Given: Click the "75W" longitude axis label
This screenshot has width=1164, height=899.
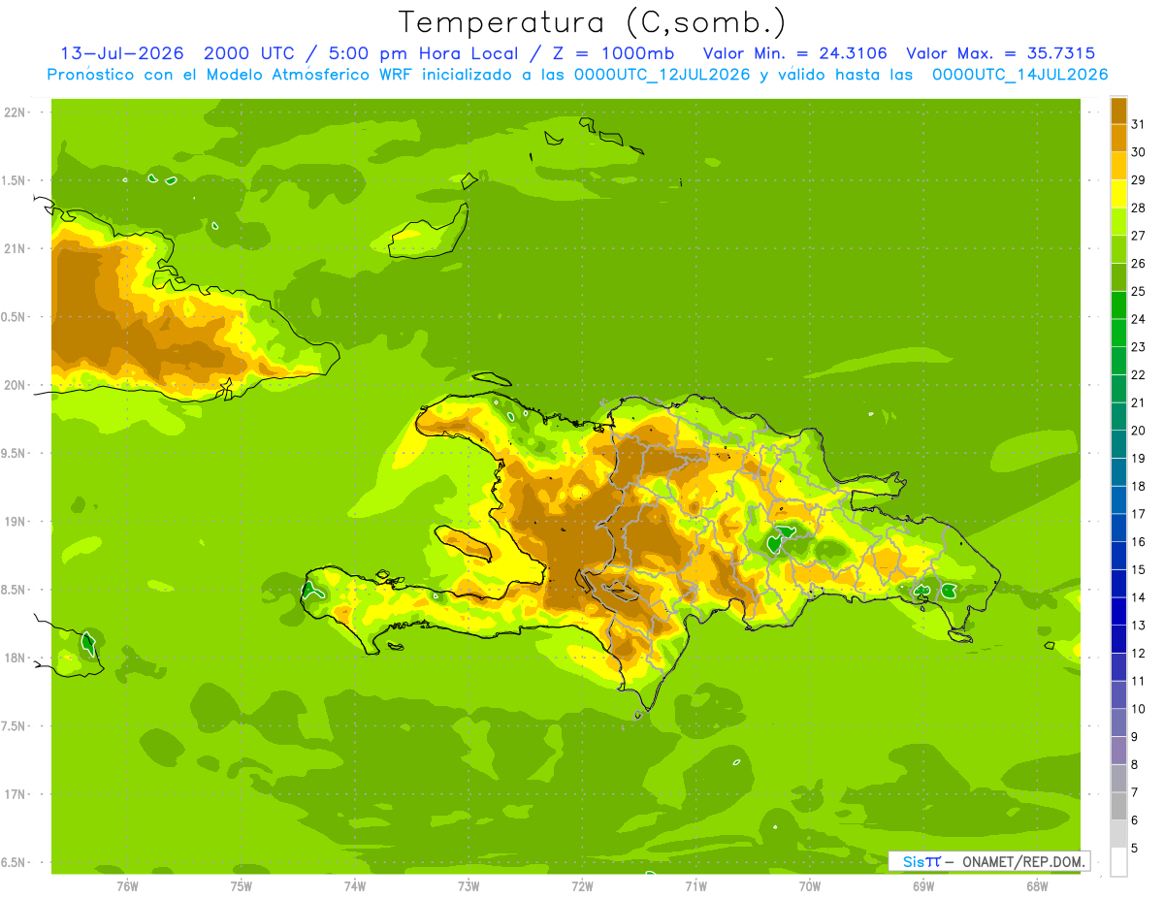Looking at the screenshot, I should (242, 885).
